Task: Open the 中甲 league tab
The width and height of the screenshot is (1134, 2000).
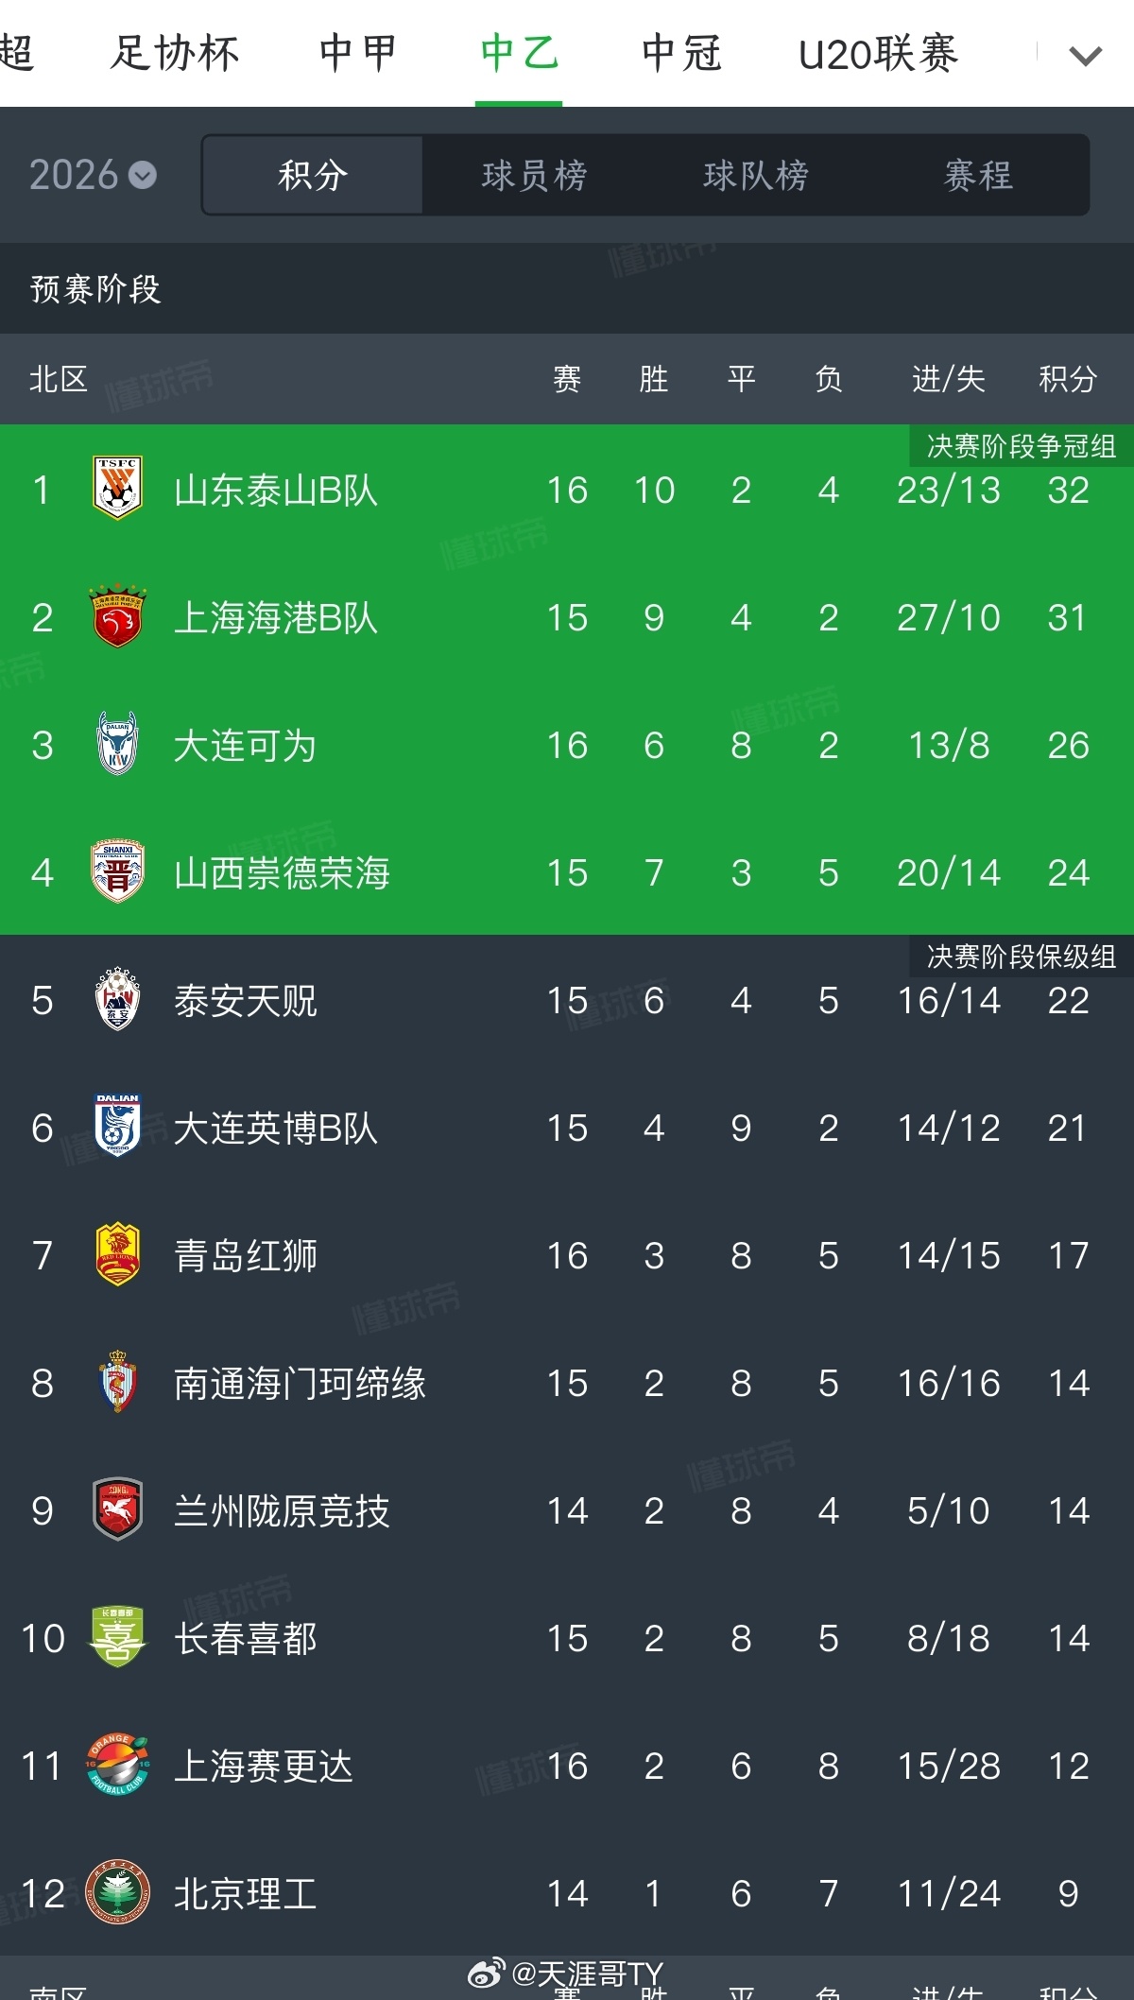Action: tap(358, 53)
